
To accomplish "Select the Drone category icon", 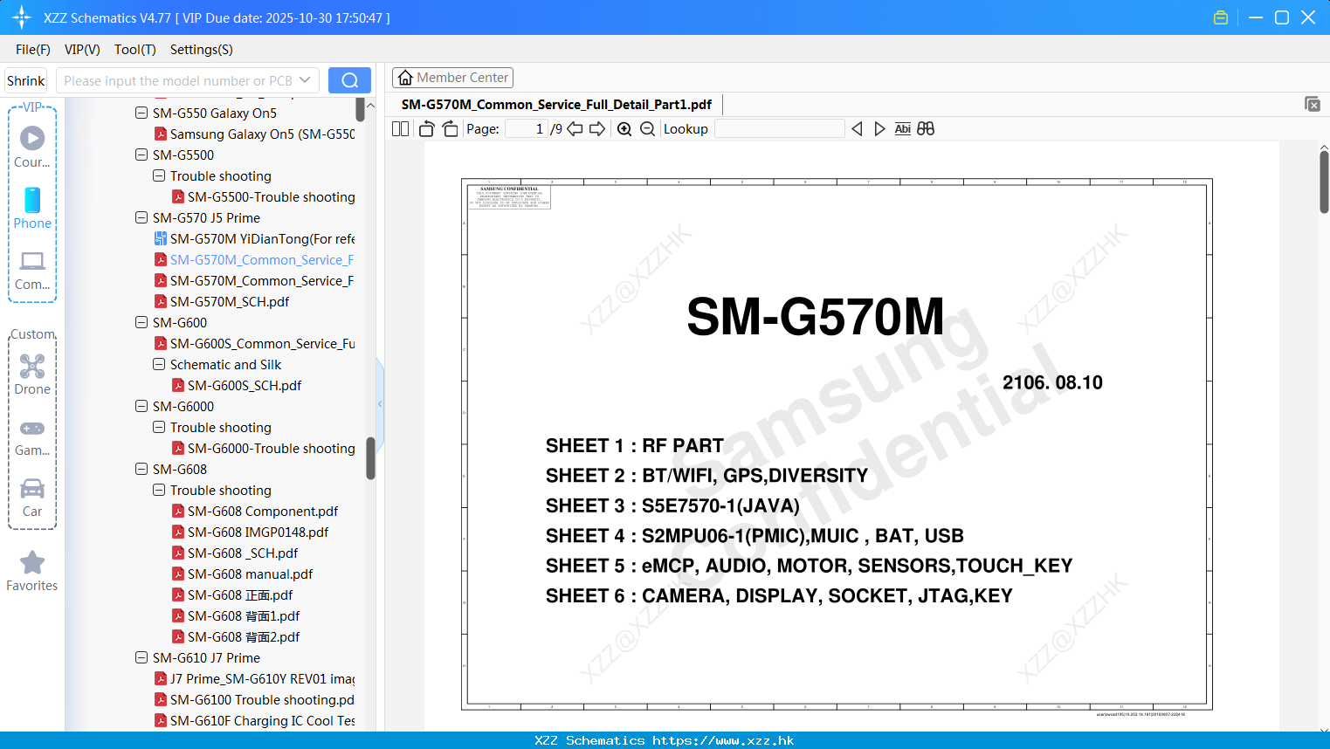I will click(x=32, y=374).
